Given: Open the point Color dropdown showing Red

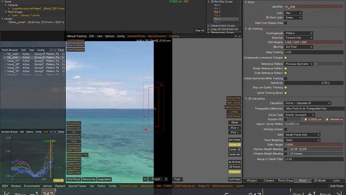Looking at the screenshot, I should click(293, 13).
